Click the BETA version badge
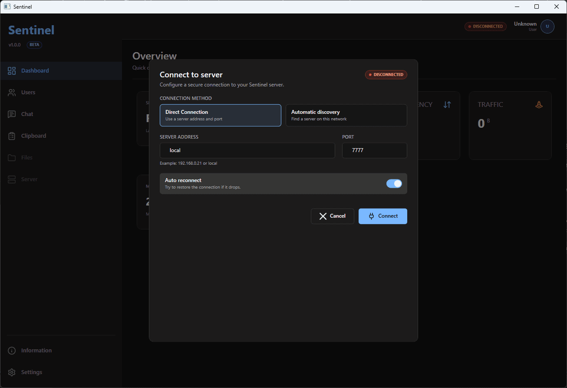The height and width of the screenshot is (388, 567). [34, 45]
